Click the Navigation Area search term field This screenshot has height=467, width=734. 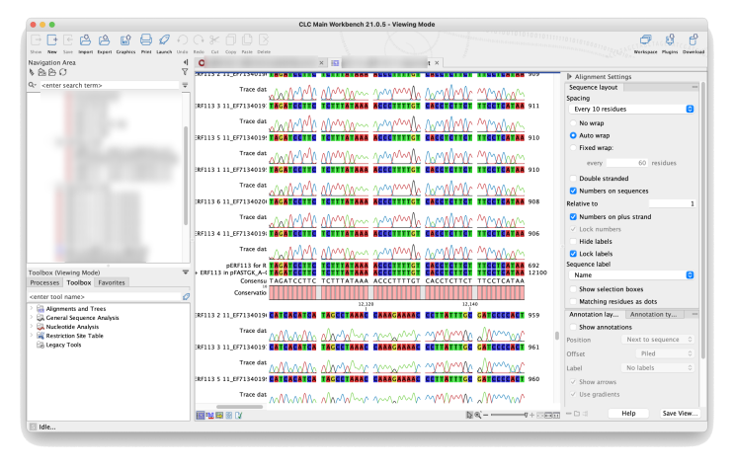coord(110,85)
